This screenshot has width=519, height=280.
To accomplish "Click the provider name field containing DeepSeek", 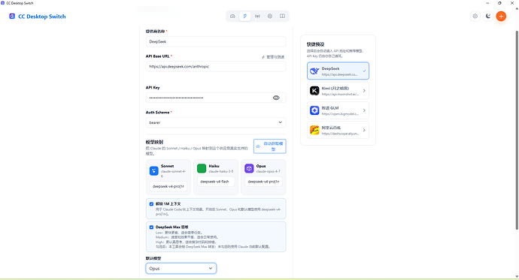I will tap(216, 41).
